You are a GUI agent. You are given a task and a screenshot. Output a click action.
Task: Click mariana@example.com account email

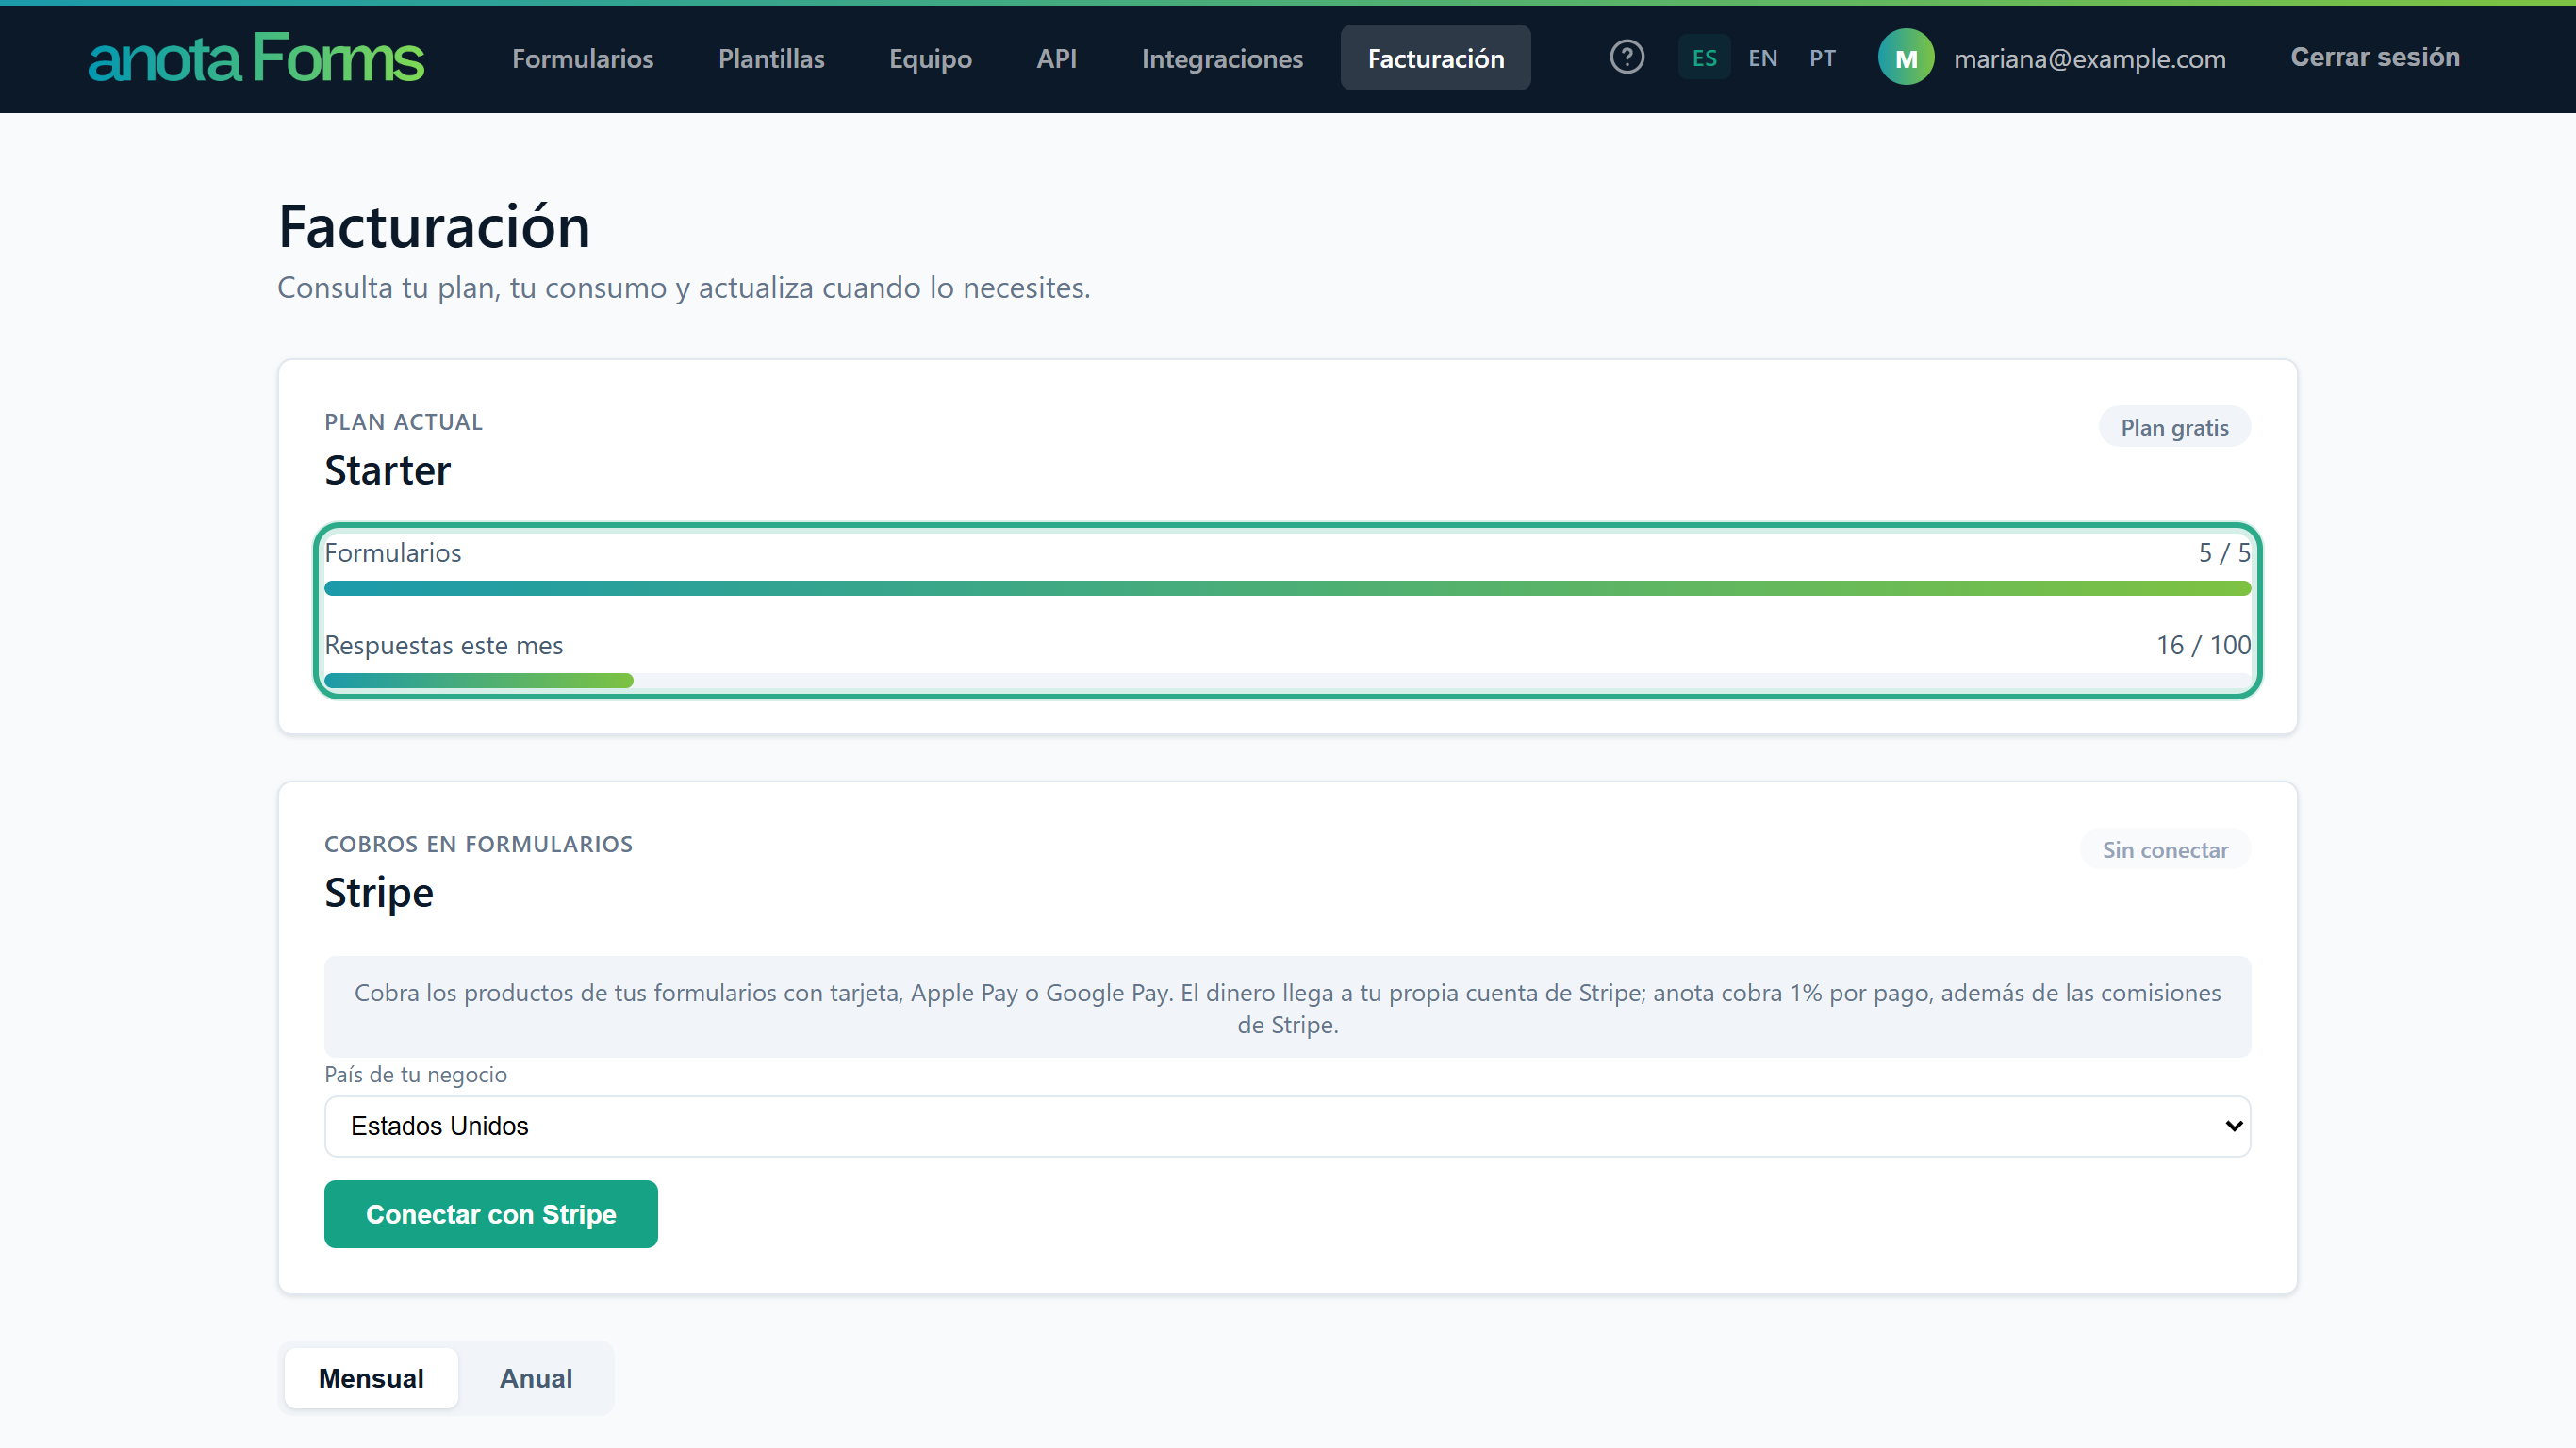click(2089, 59)
